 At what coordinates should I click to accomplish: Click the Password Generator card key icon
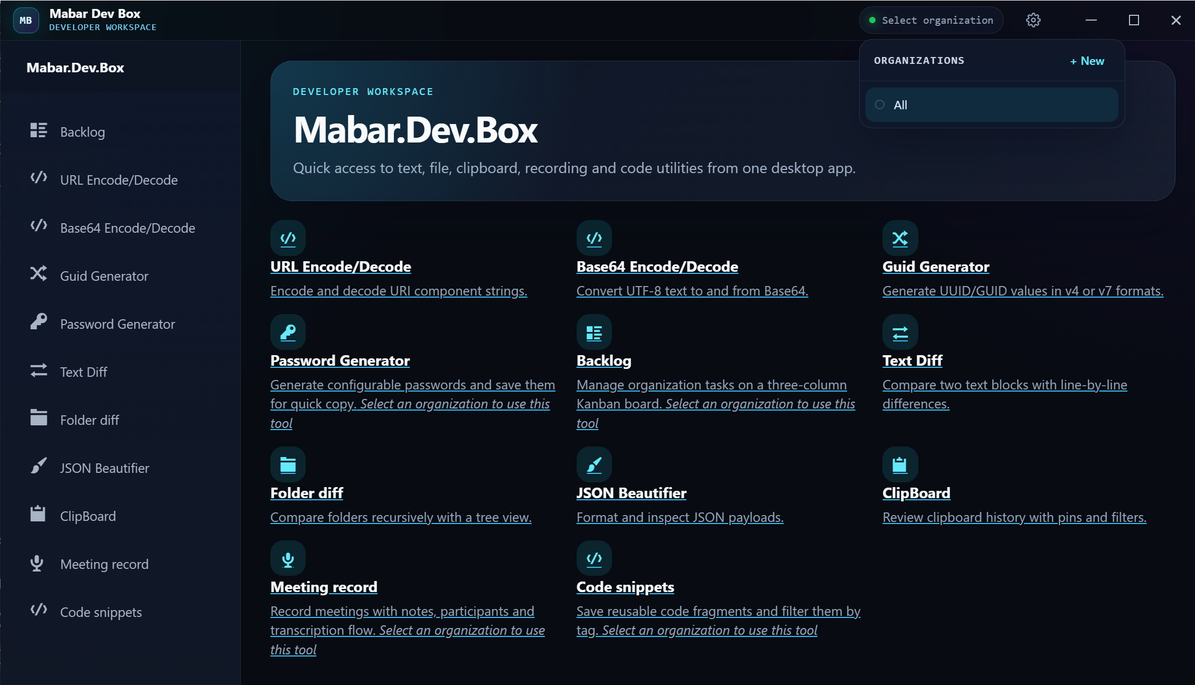(x=288, y=332)
